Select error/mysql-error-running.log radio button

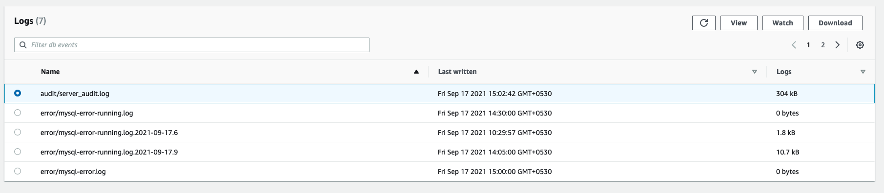tap(18, 113)
